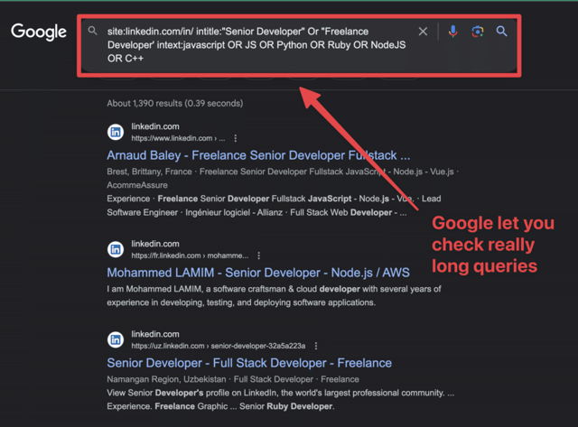Open Google Lens image search
Image resolution: width=578 pixels, height=427 pixels.
(x=478, y=32)
